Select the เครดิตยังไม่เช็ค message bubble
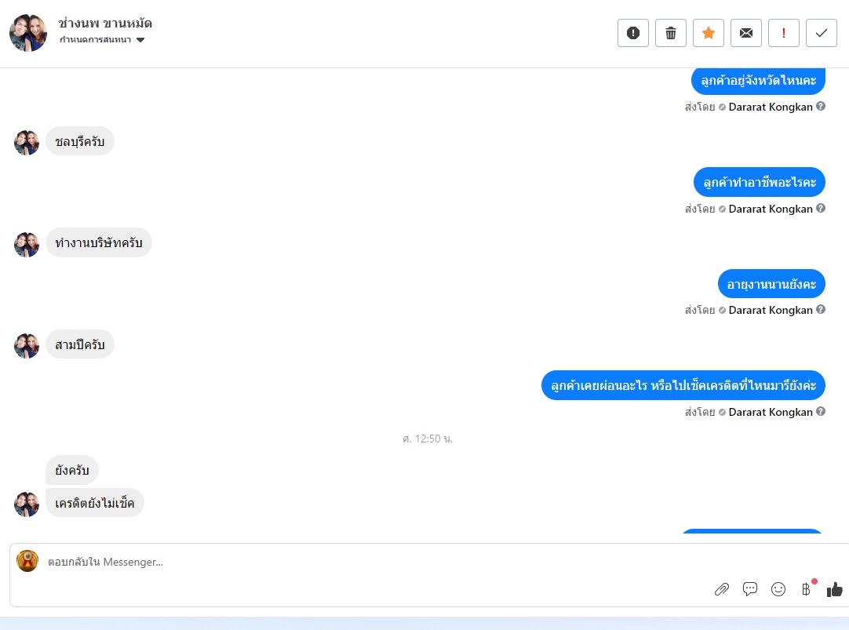The width and height of the screenshot is (849, 630). pyautogui.click(x=95, y=503)
